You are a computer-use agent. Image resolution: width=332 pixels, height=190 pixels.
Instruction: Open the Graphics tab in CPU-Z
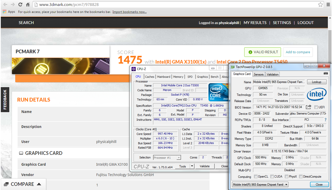pos(202,77)
